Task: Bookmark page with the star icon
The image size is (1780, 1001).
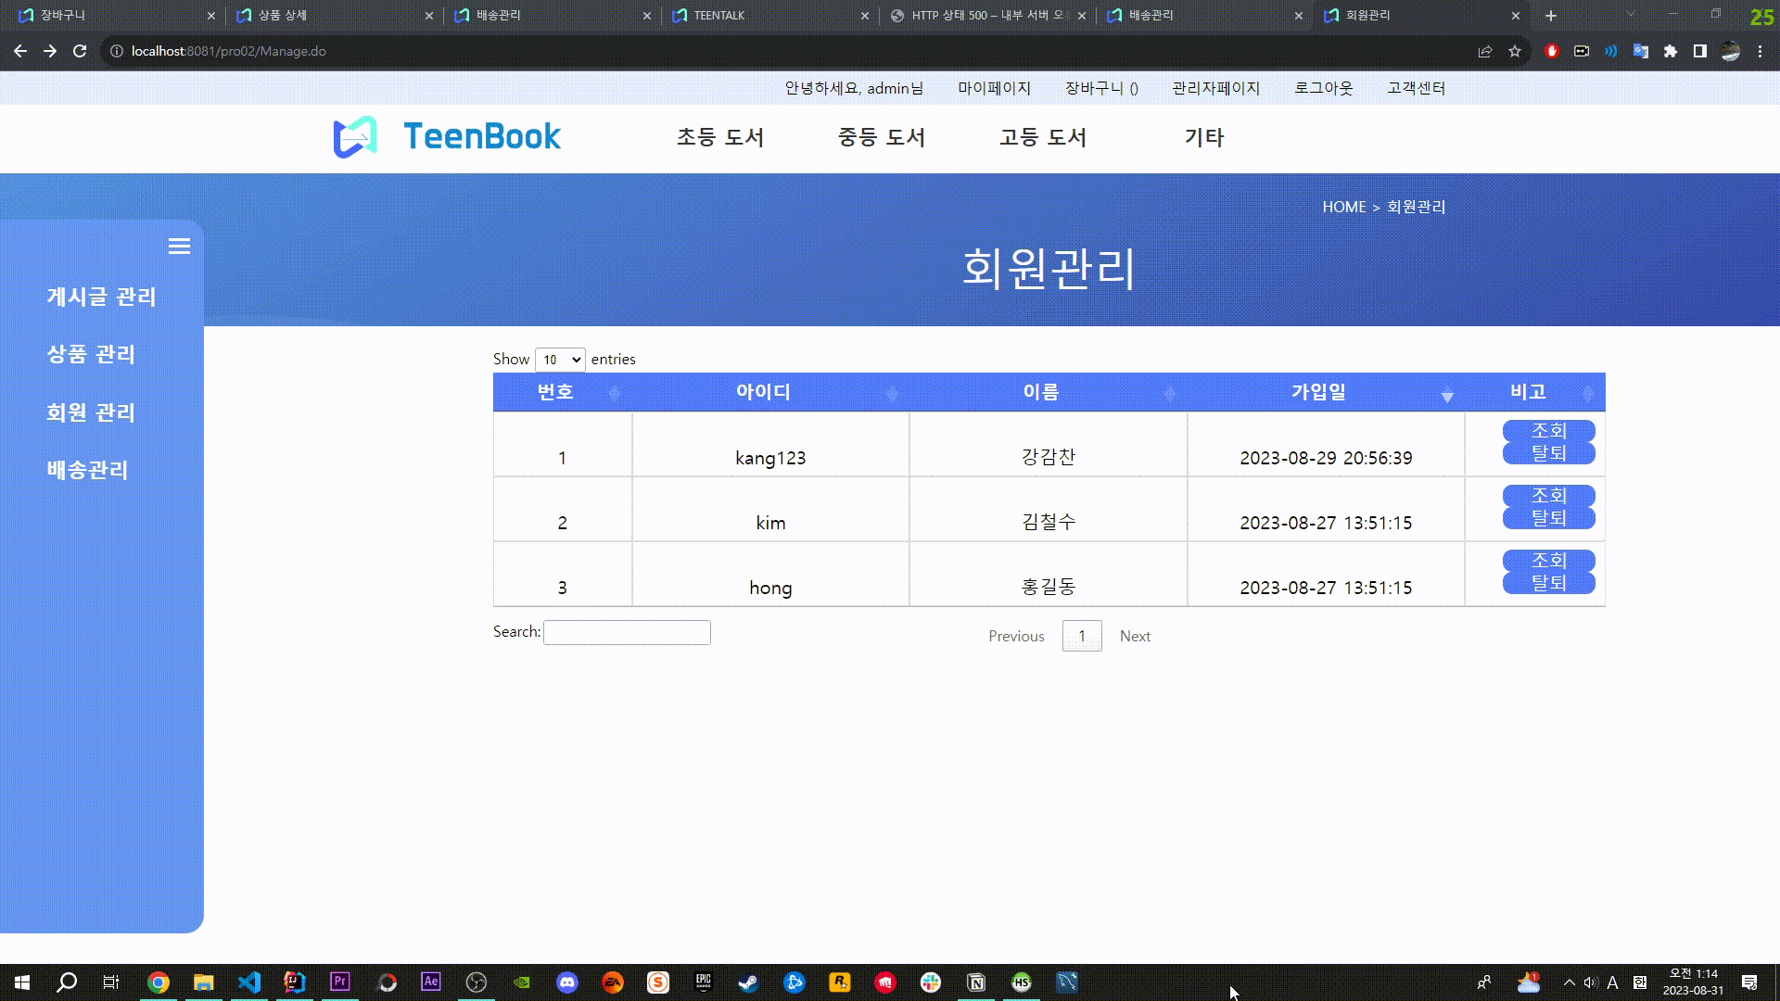Action: [x=1515, y=52]
